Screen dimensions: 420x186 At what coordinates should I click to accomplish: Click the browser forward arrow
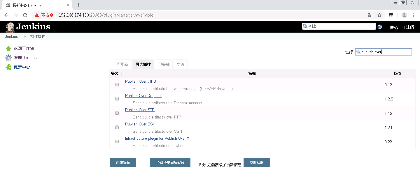click(16, 15)
